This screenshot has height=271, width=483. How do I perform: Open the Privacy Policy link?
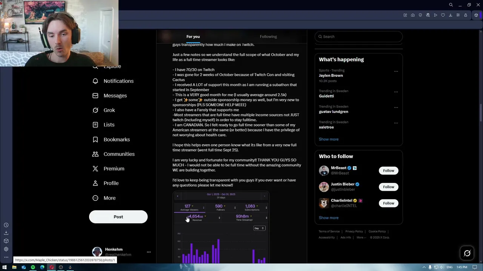pyautogui.click(x=354, y=231)
